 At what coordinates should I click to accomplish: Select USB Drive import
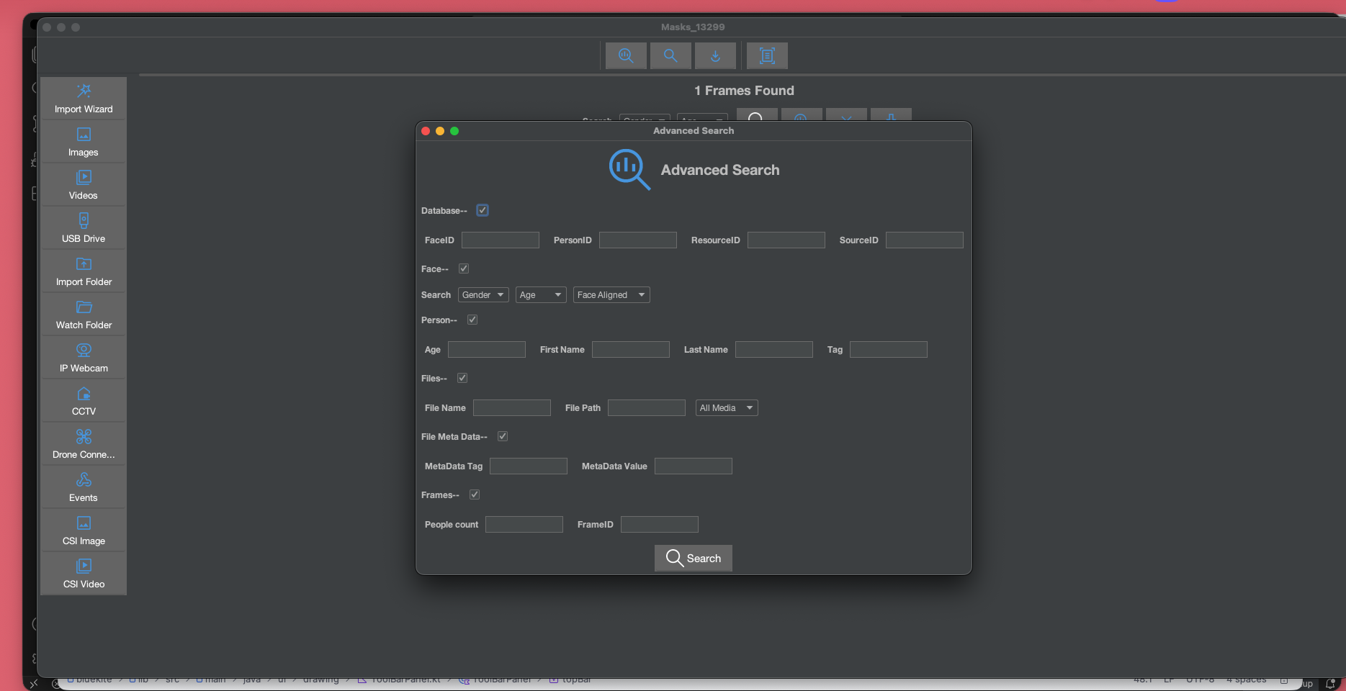click(x=84, y=228)
